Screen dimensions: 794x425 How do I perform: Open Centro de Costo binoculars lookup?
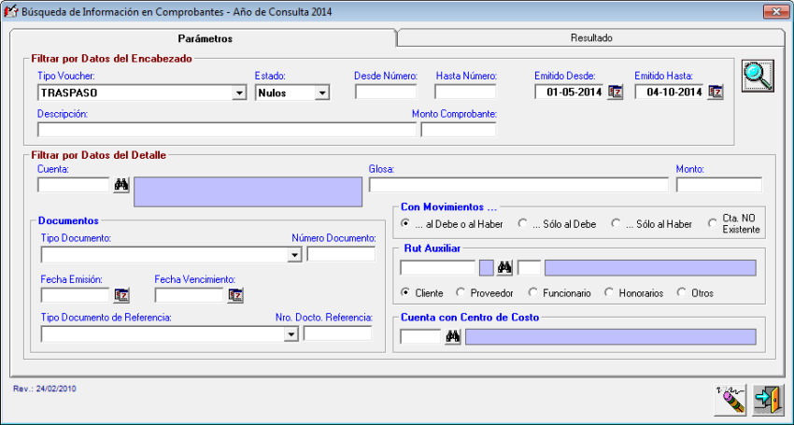pyautogui.click(x=453, y=337)
